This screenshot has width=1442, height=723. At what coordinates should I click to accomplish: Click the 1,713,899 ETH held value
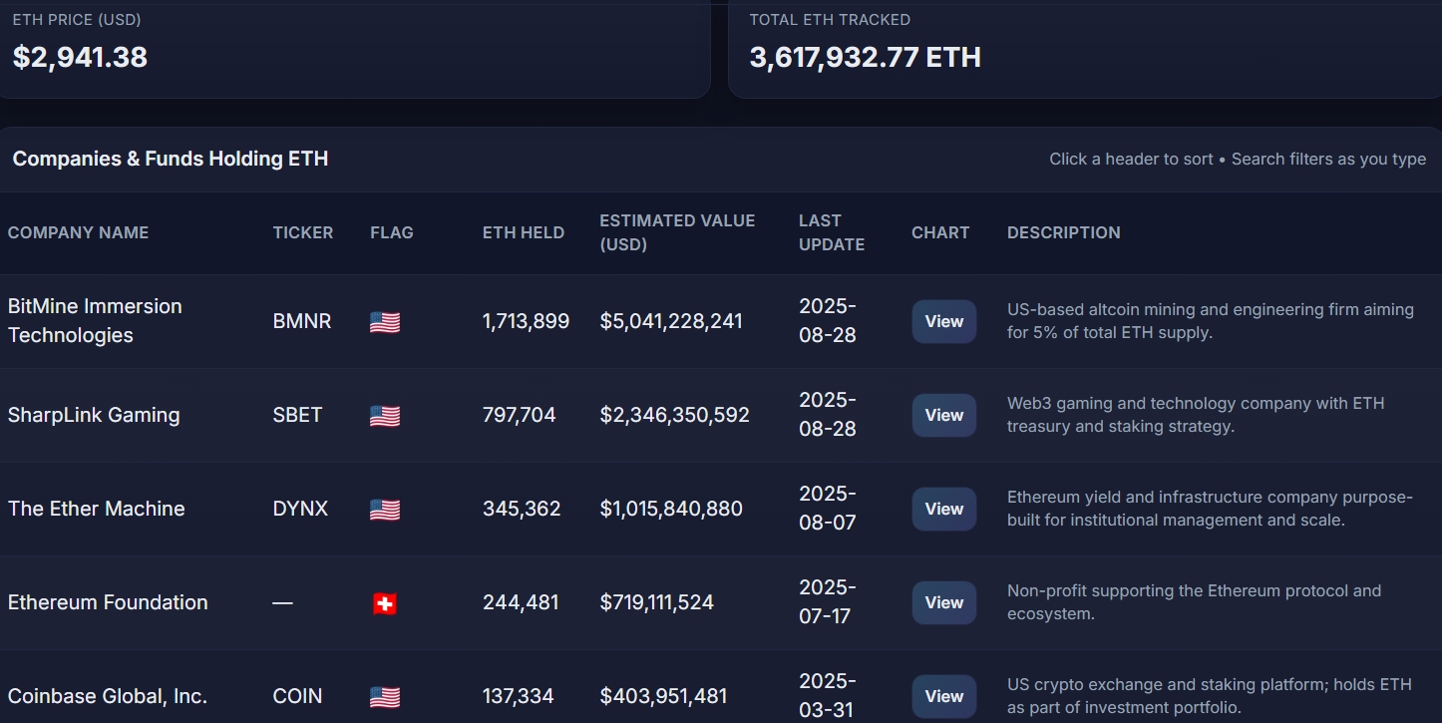point(527,321)
